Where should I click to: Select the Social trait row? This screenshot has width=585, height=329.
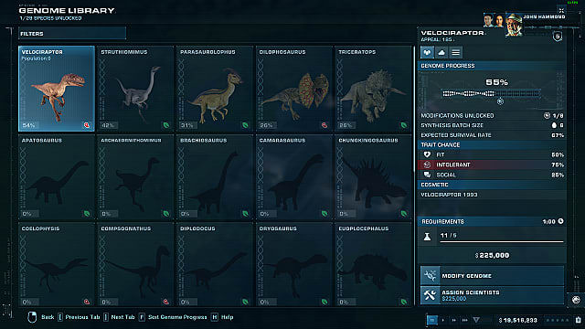(492, 175)
